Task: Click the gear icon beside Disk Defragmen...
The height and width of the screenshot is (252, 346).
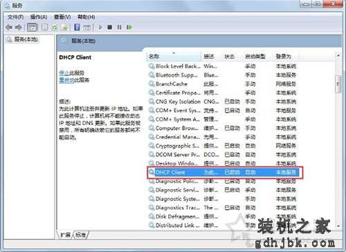Action: click(x=152, y=216)
